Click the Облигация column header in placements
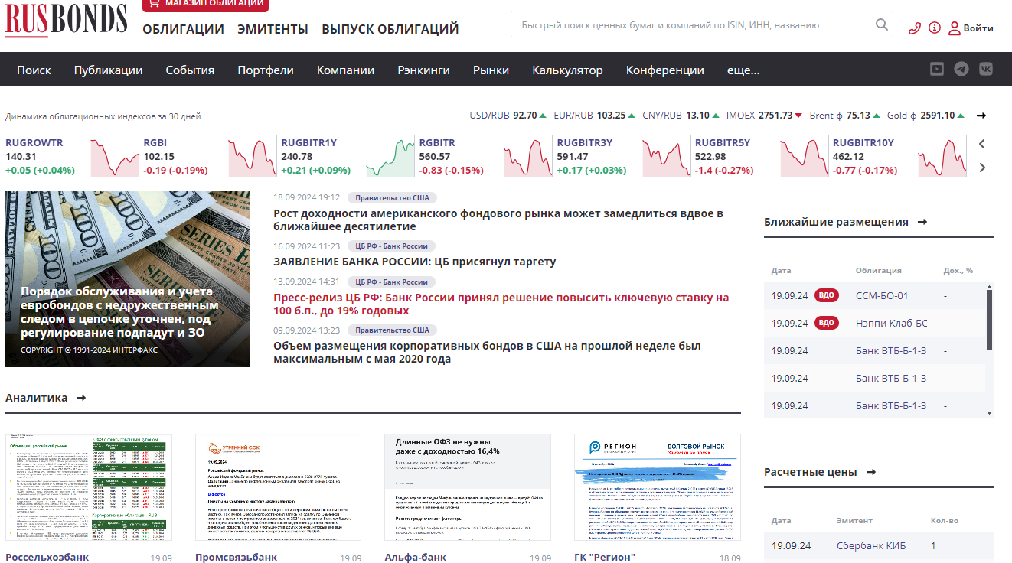 click(x=879, y=270)
